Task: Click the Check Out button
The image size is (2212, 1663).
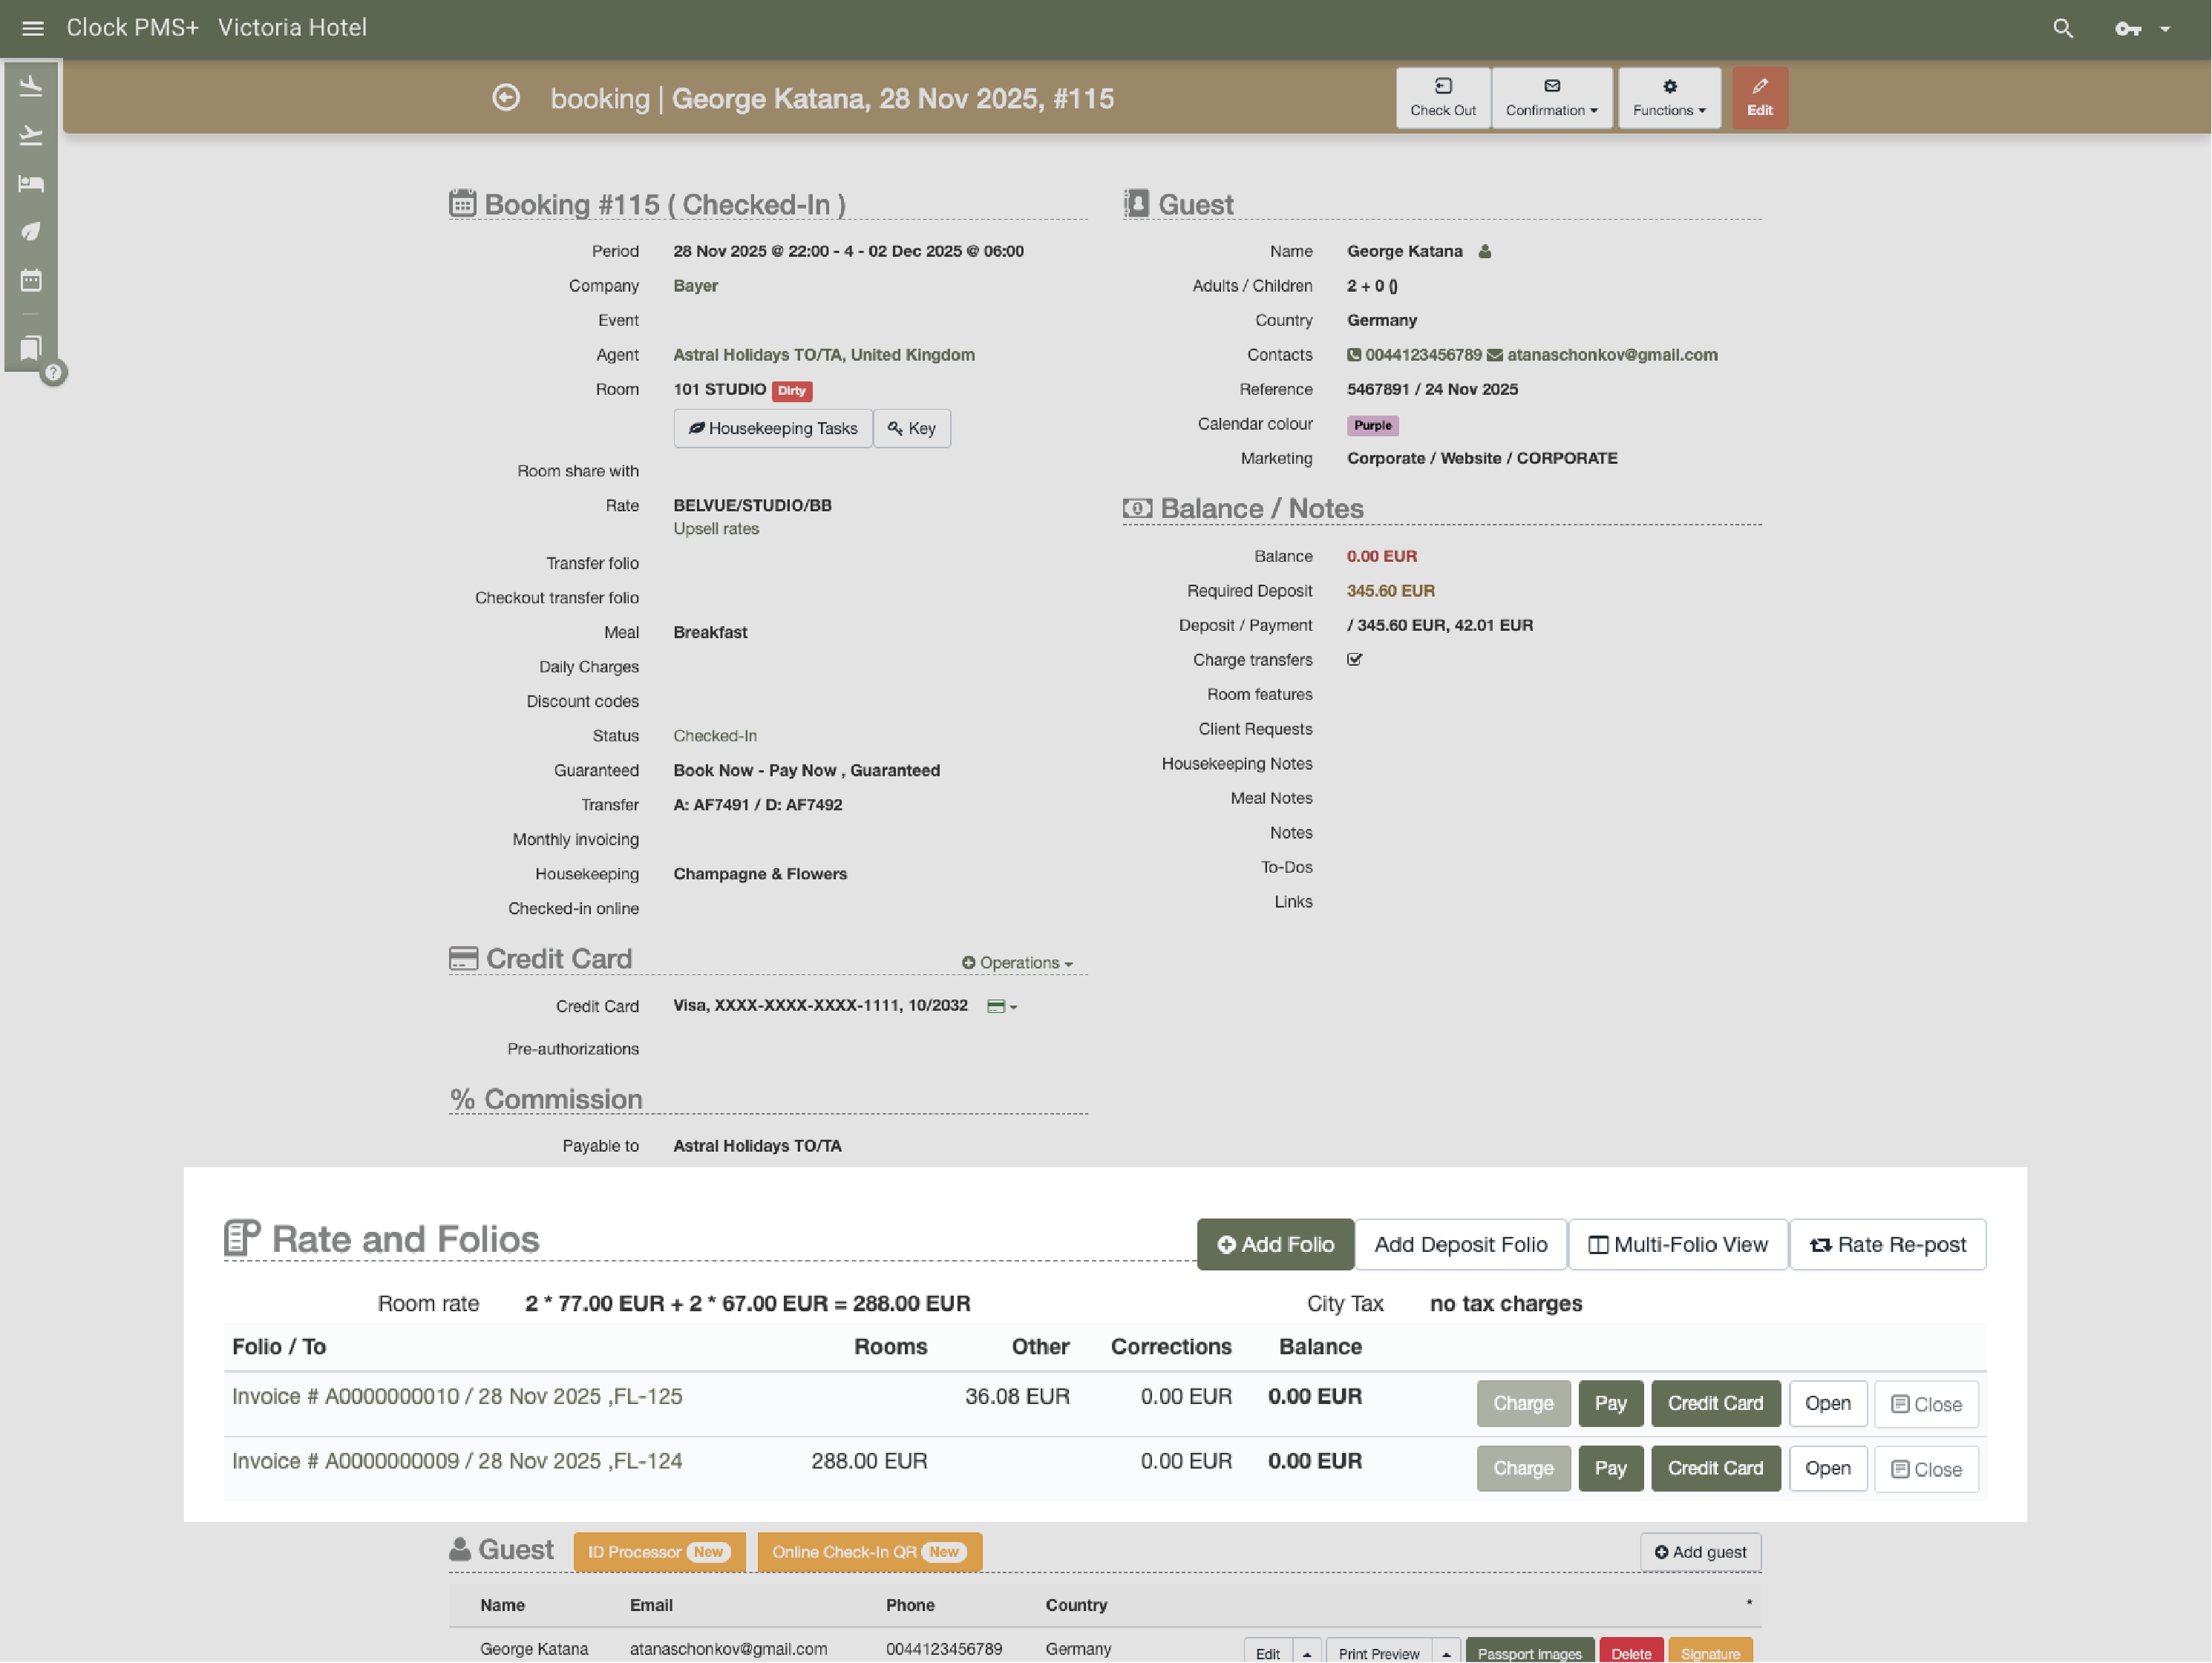Action: pos(1442,98)
